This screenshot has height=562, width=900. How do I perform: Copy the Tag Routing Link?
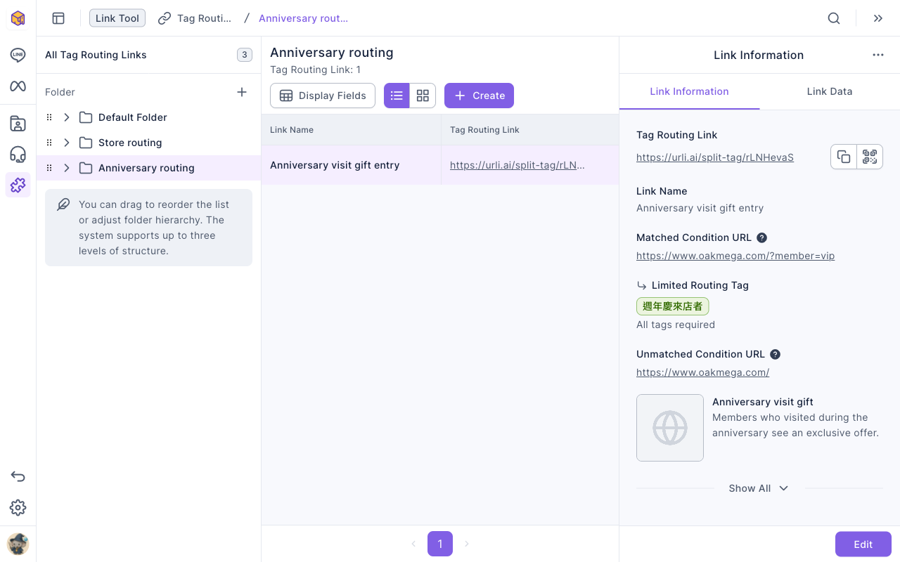click(x=844, y=157)
